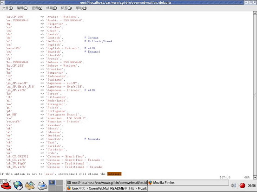
Task: Switch to the first workspace in pager
Action: pyautogui.click(x=53, y=182)
